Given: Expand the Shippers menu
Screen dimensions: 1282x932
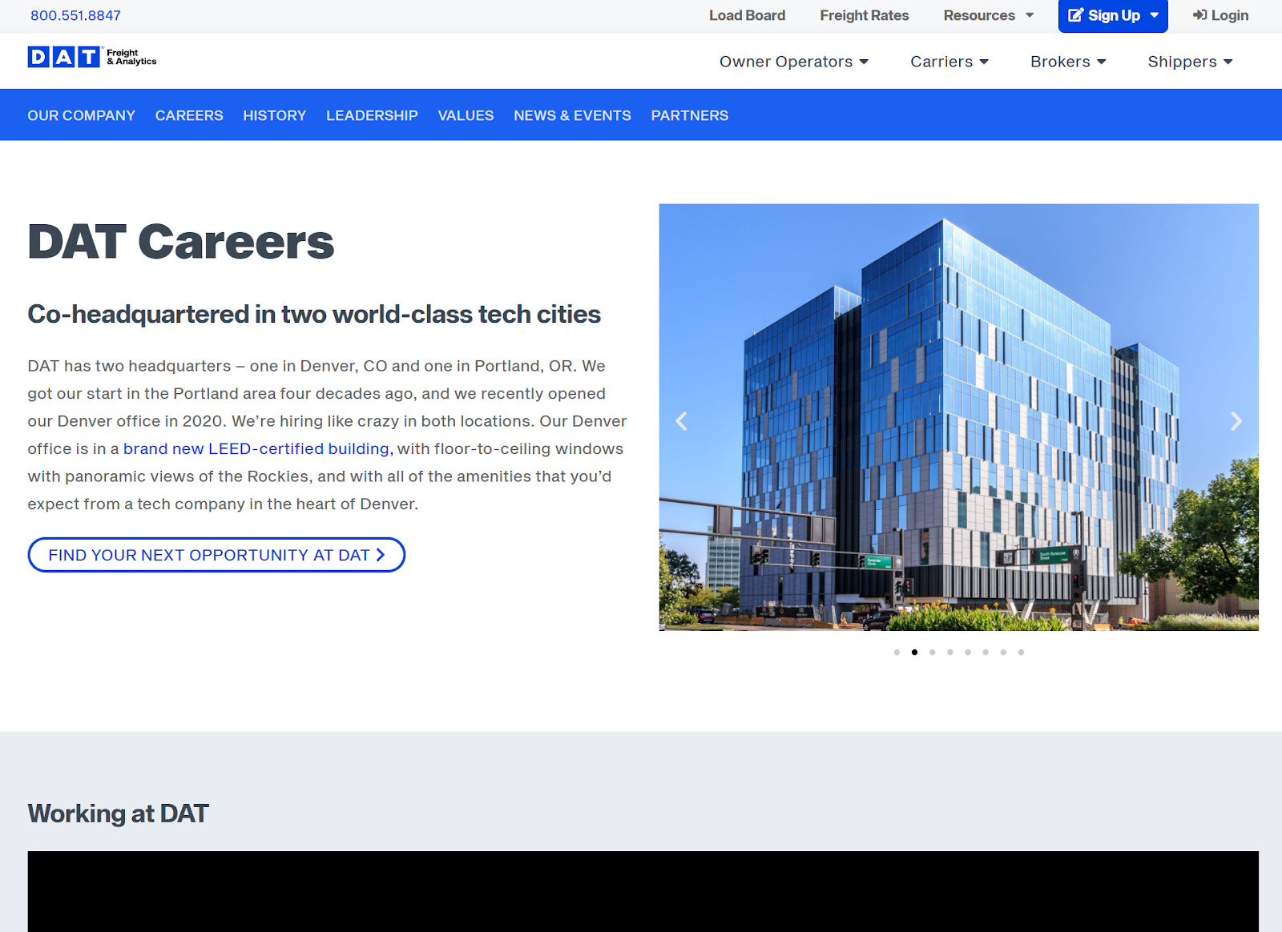Looking at the screenshot, I should click(1190, 62).
